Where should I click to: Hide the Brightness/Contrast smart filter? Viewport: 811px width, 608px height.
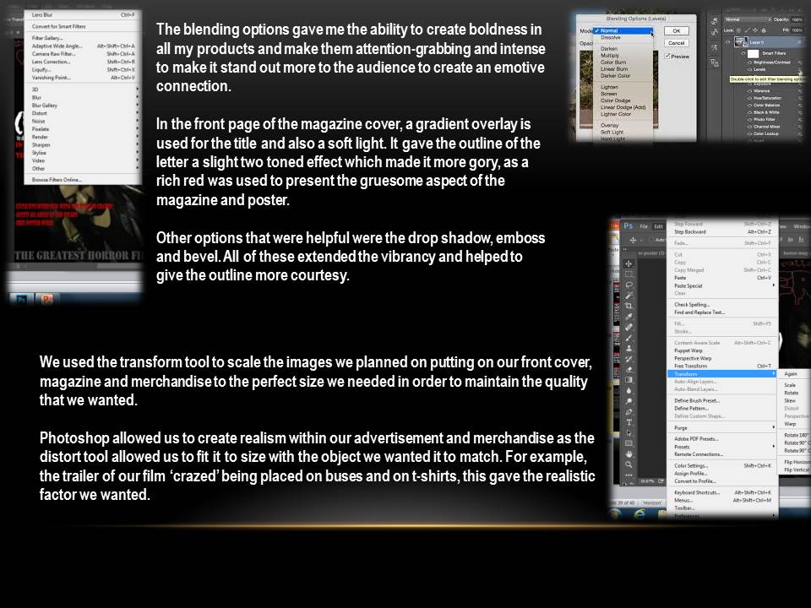coord(749,62)
